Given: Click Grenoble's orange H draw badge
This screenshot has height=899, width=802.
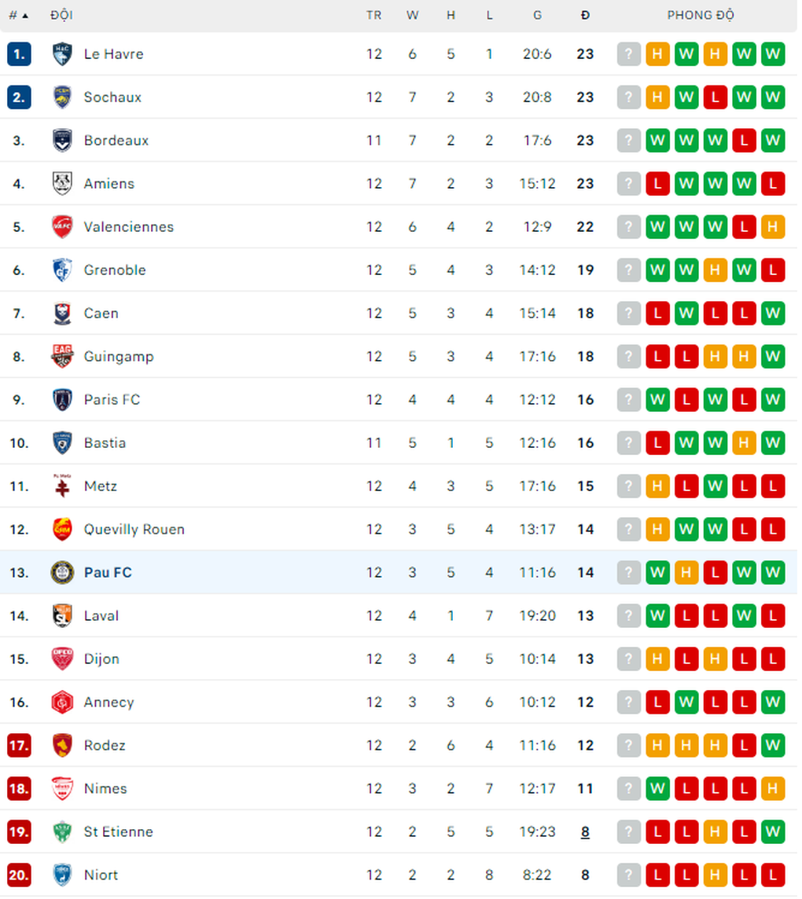Looking at the screenshot, I should click(715, 270).
